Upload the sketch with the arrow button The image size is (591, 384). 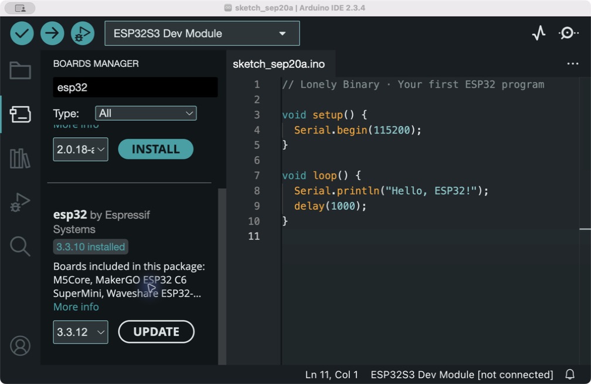click(52, 33)
